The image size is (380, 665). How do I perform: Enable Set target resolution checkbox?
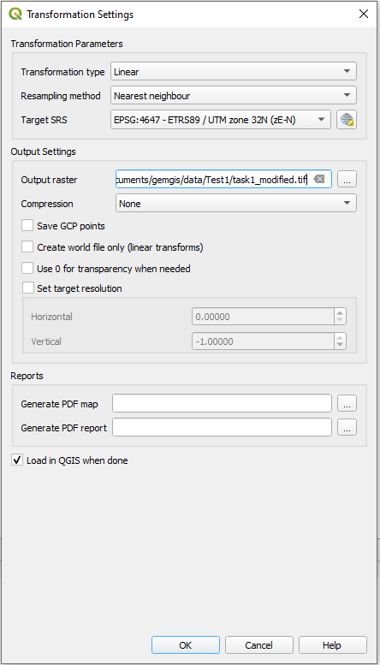(x=27, y=288)
